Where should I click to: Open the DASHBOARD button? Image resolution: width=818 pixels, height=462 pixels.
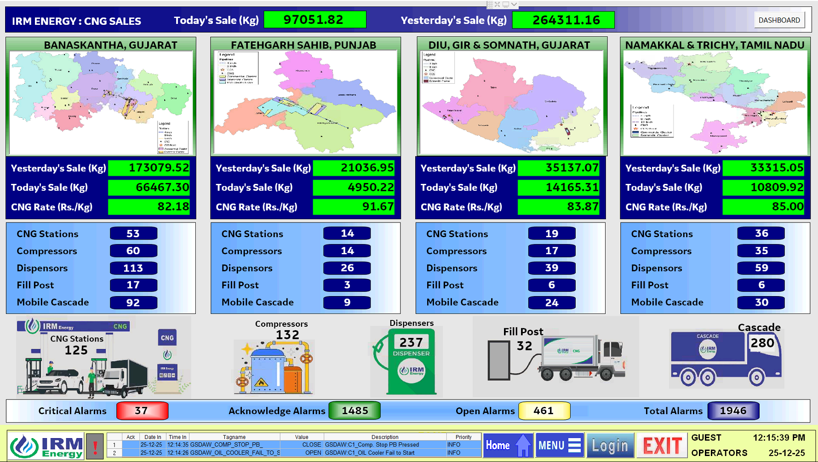coord(779,20)
